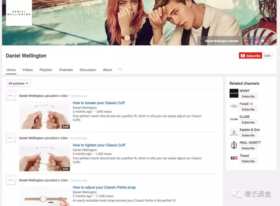The image size is (280, 206).
Task: Click the '11,048 views' text
Action: pyautogui.click(x=105, y=196)
